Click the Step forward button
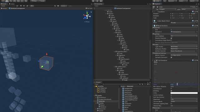200x112 pixels. 101,1
